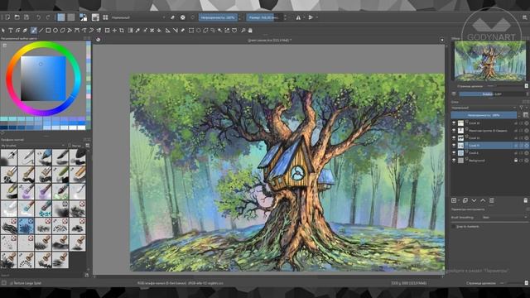Open the brush editor settings
The width and height of the screenshot is (530, 298).
(x=95, y=17)
